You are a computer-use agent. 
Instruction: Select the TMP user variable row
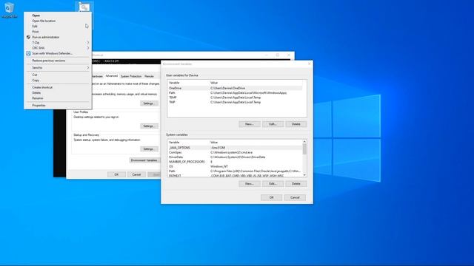[235, 102]
